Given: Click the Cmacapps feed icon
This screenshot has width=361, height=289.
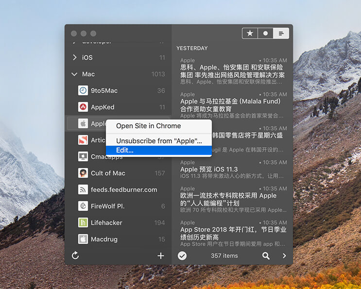Looking at the screenshot, I should point(83,156).
